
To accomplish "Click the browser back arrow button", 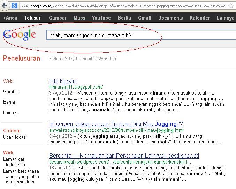I will point(5,6).
